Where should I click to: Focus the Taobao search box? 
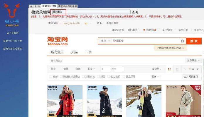click(x=146, y=41)
